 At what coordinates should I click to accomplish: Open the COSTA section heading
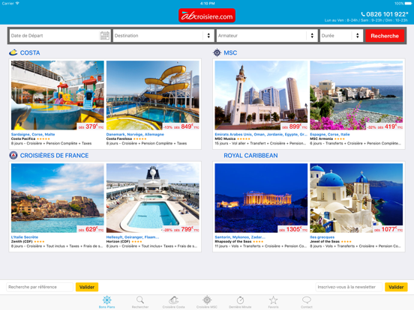[x=30, y=52]
